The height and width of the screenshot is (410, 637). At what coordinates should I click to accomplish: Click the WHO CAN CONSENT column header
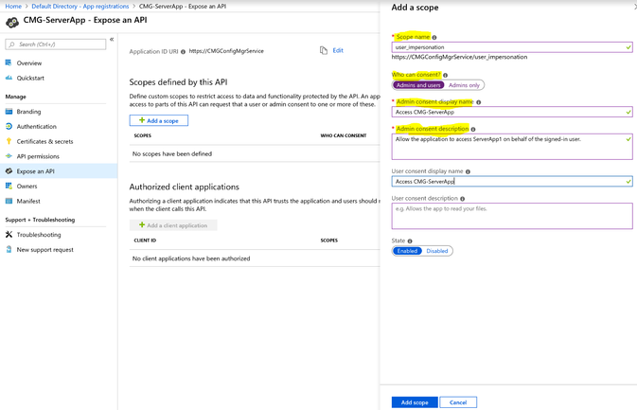click(344, 135)
